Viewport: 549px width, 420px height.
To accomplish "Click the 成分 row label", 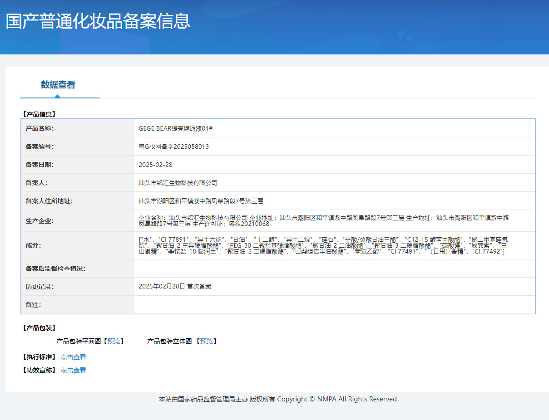I will 33,245.
